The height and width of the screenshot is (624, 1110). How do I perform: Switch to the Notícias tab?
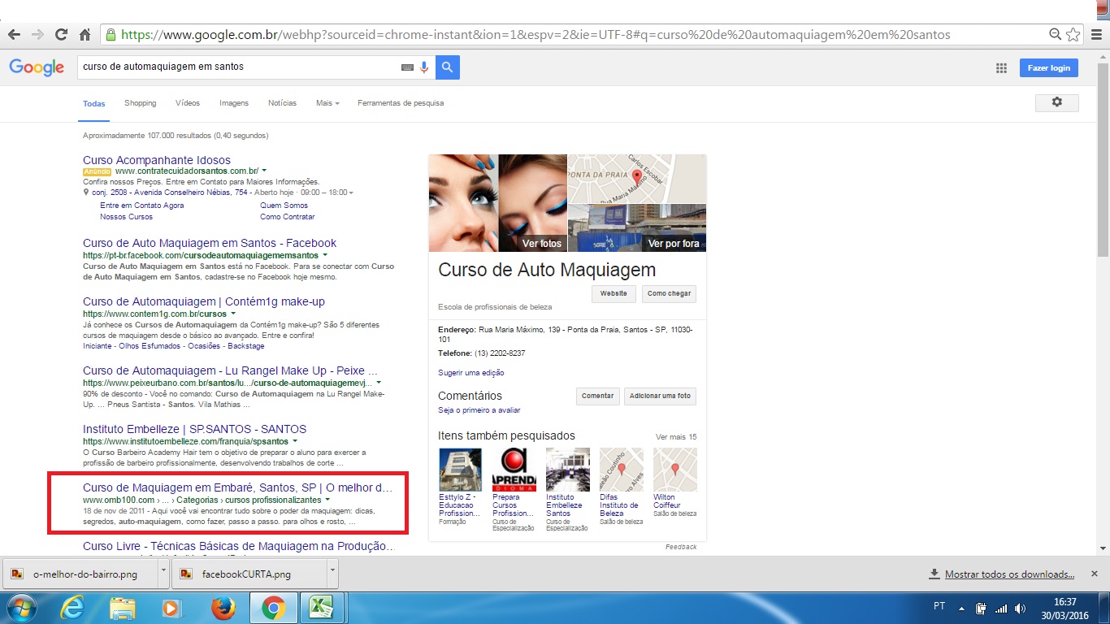pyautogui.click(x=283, y=103)
